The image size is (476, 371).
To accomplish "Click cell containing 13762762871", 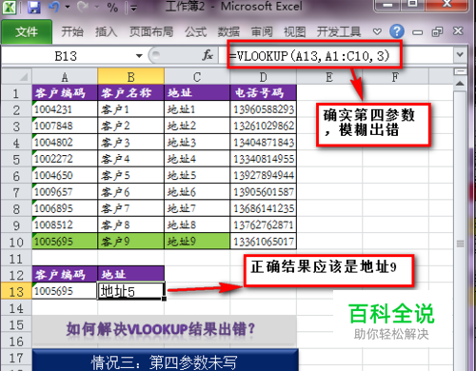I will (263, 225).
